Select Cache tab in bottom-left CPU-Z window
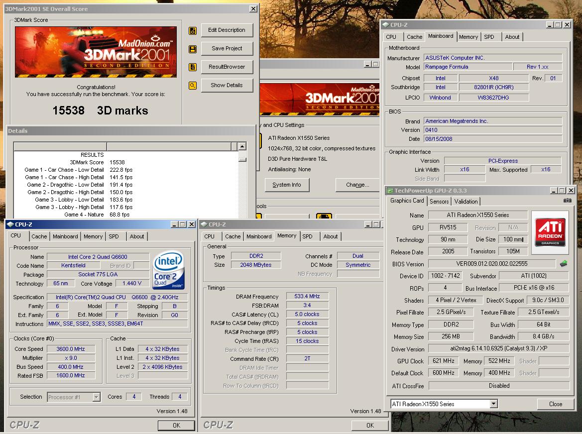 (x=39, y=236)
